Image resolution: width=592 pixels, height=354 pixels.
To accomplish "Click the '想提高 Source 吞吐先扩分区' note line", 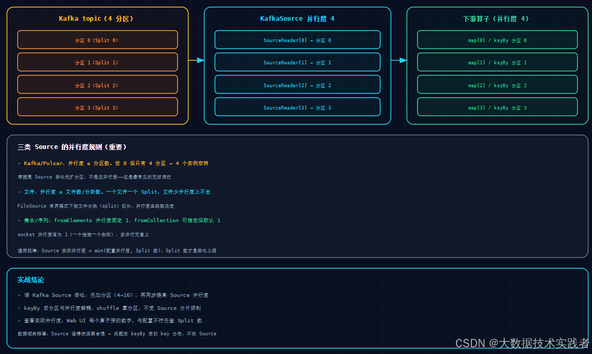I will 94,177.
